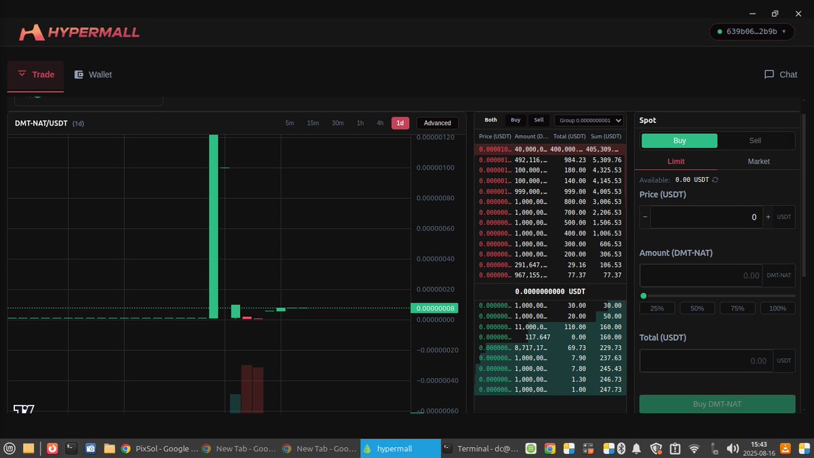Image resolution: width=814 pixels, height=458 pixels.
Task: Click the 0.0000000000 USDT mid price
Action: tap(550, 291)
